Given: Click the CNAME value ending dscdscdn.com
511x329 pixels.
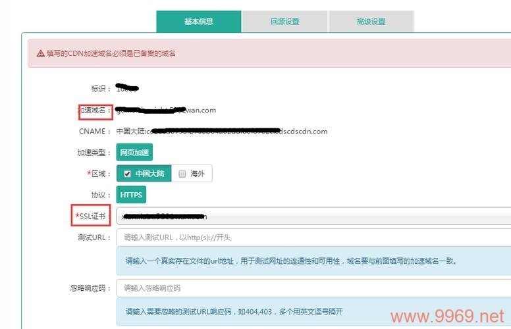Looking at the screenshot, I should [222, 132].
